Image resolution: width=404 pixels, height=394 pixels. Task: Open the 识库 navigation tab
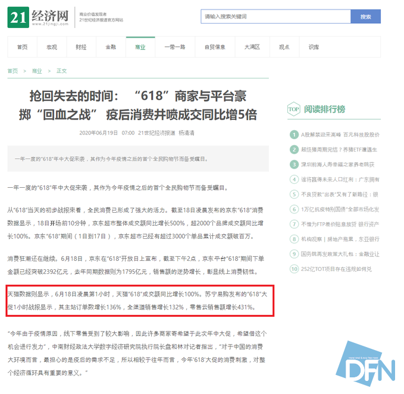pos(314,47)
